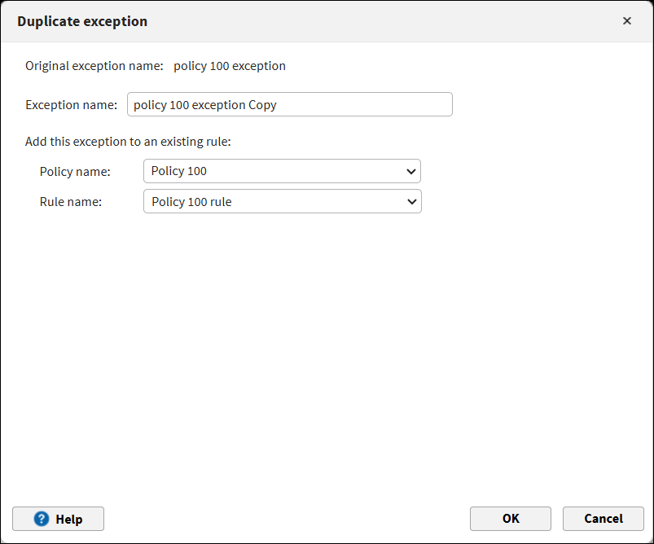Viewport: 654px width, 544px height.
Task: Click the word Copy in the exception name field
Action: coord(262,105)
